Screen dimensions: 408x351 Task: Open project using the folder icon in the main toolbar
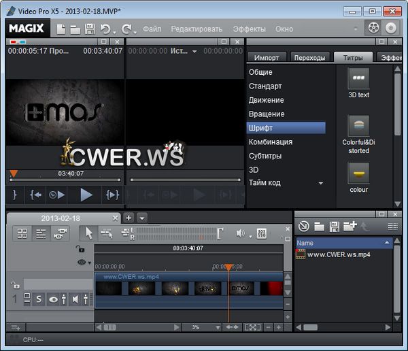coord(75,29)
